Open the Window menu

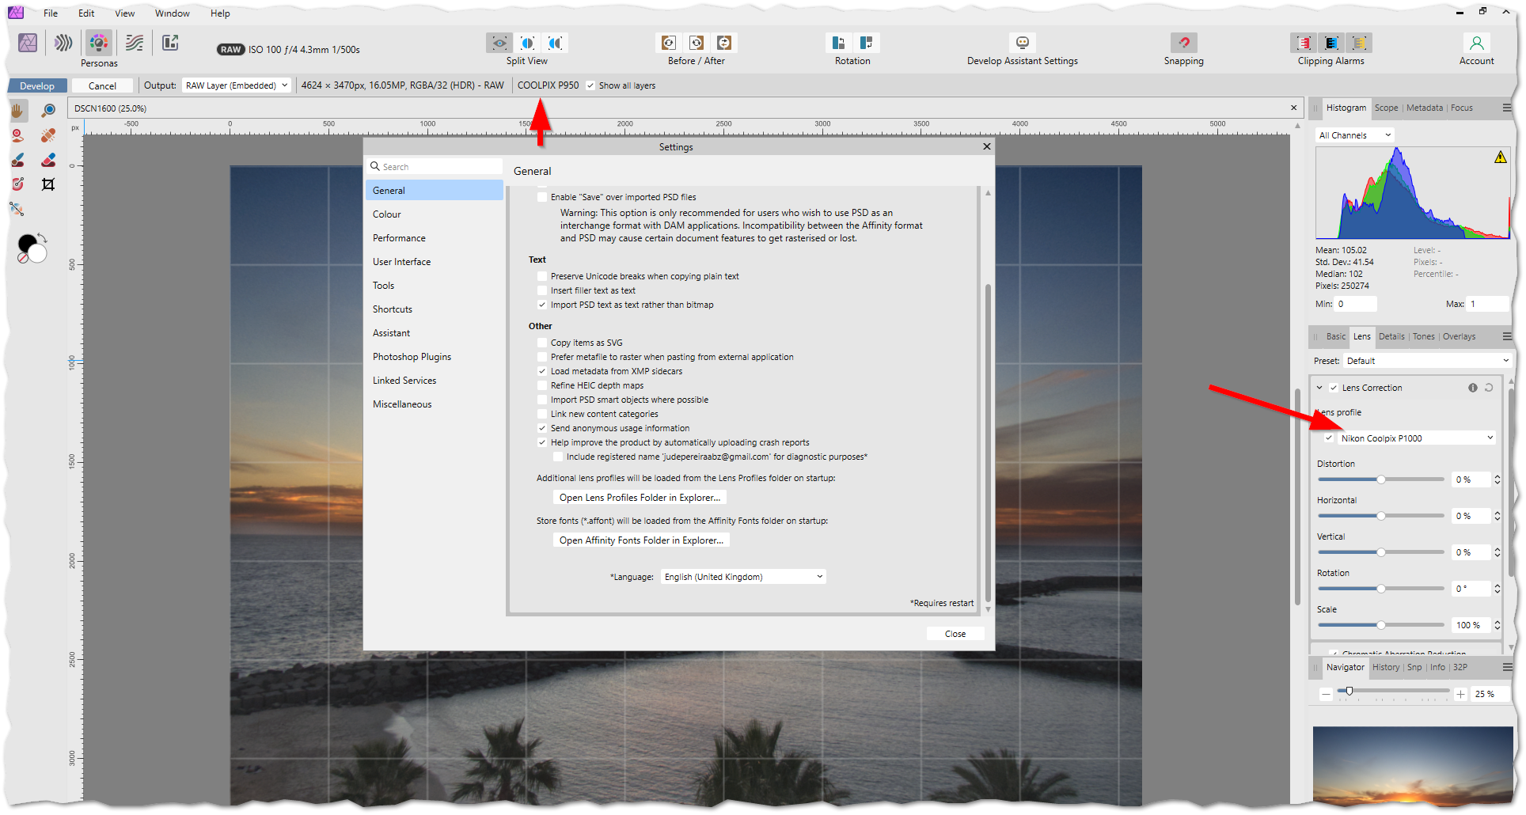point(173,13)
